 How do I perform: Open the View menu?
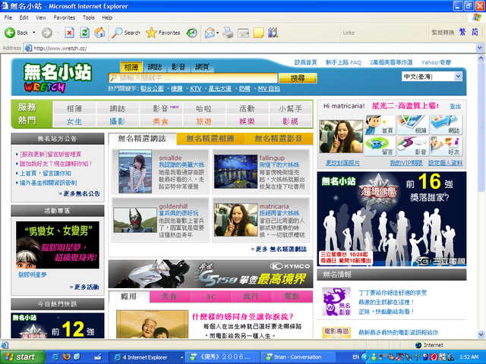(x=40, y=17)
